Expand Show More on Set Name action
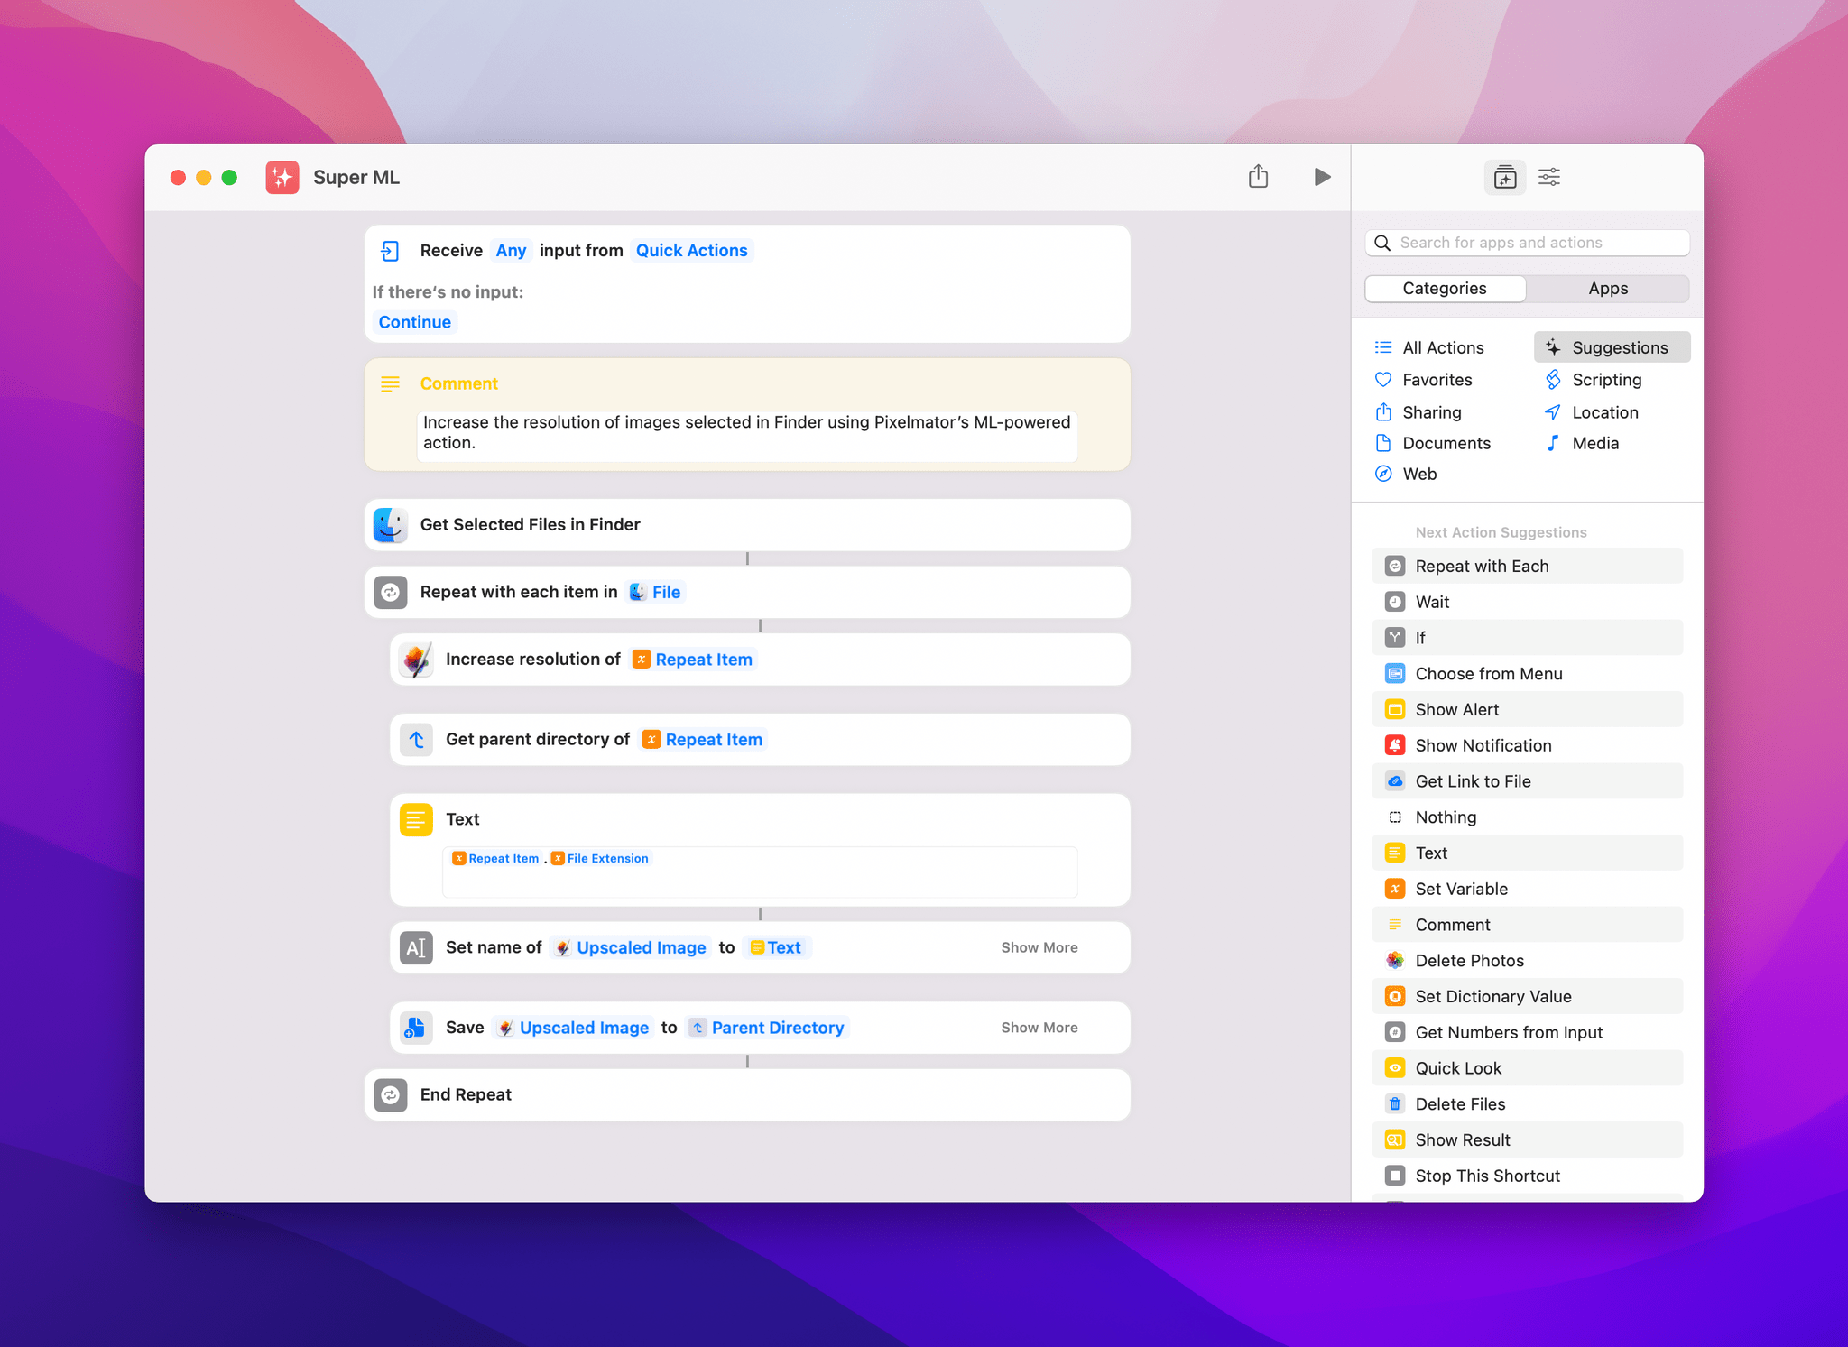This screenshot has width=1848, height=1347. [1038, 946]
